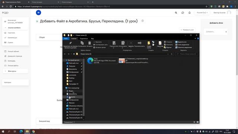Click Журнал history in the ribbon
This screenshot has width=238, height=134.
168,47
